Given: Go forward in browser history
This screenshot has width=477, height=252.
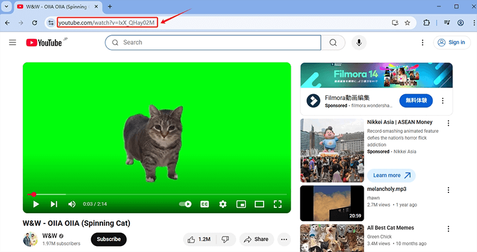Looking at the screenshot, I should 21,23.
